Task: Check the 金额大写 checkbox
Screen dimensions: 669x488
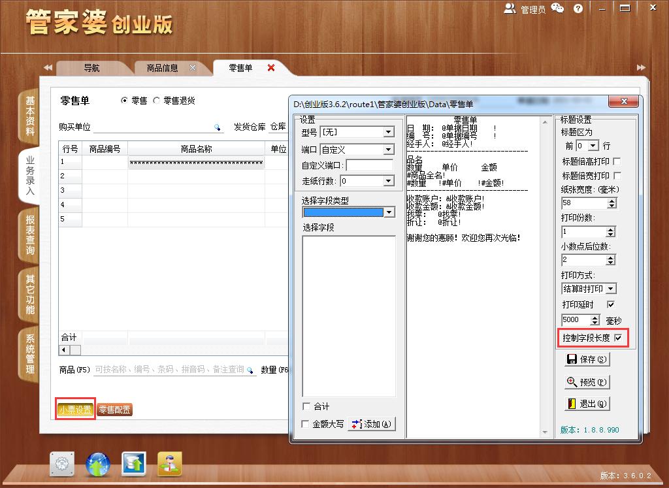Action: point(306,423)
